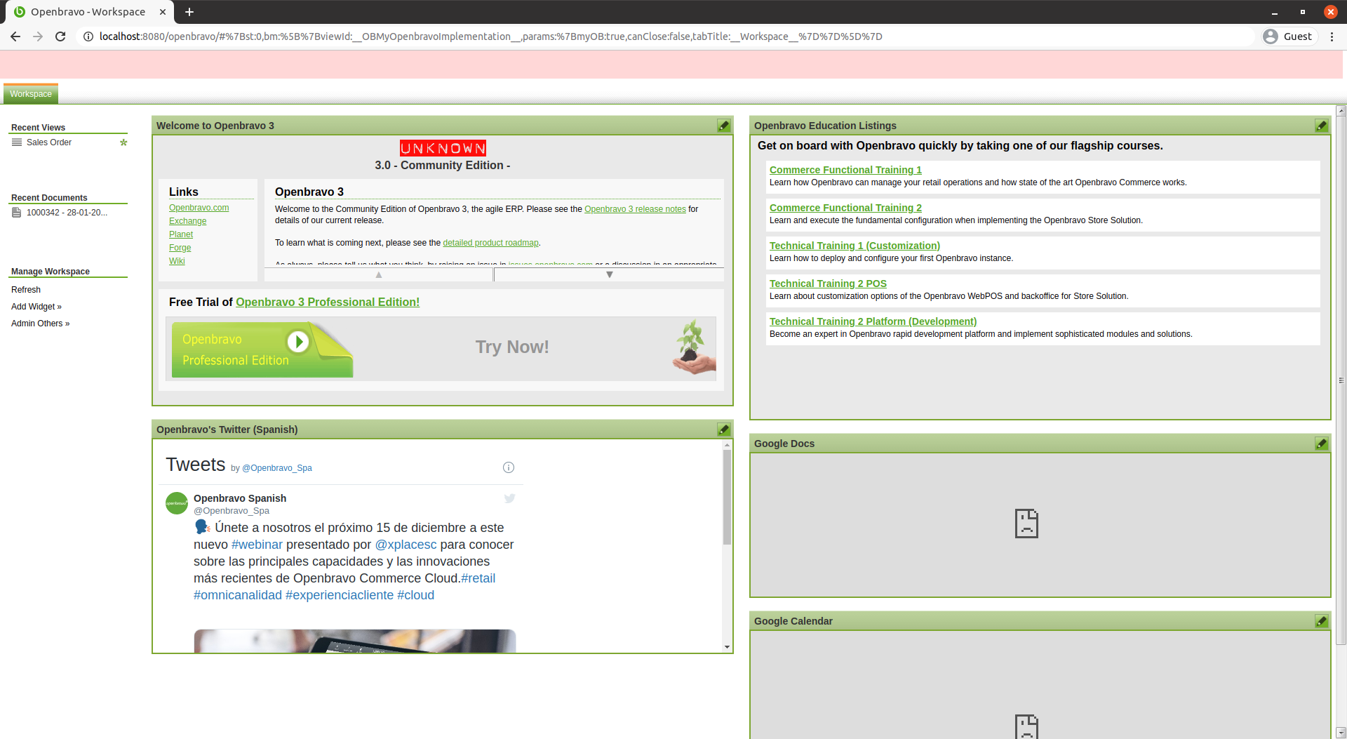
Task: Click the Twitter widget scroll-down arrow
Action: 727,647
